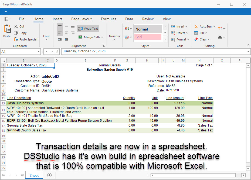
Task: Open the Find and Select binoculars menu
Action: point(221,37)
